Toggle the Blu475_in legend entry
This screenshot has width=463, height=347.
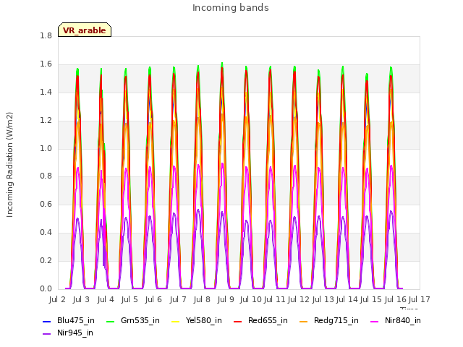[69, 320]
